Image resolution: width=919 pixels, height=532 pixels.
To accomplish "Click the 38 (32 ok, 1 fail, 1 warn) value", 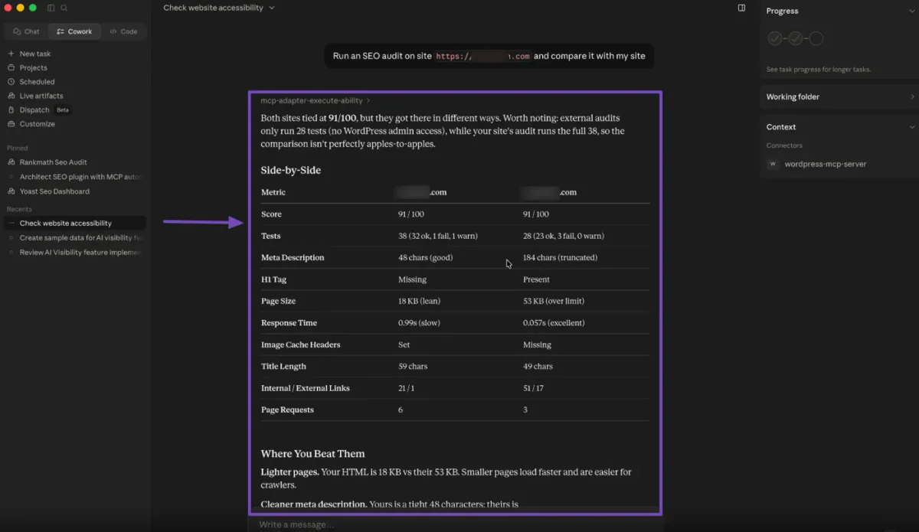I will coord(439,236).
